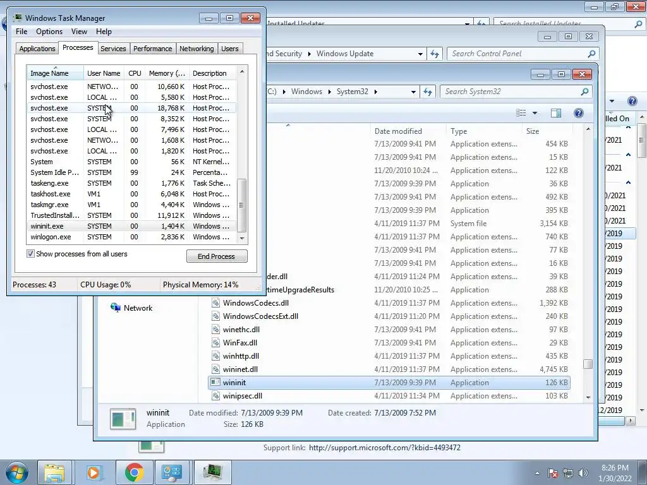Switch to the Control Panel taskbar button
647x485 pixels.
(172, 472)
